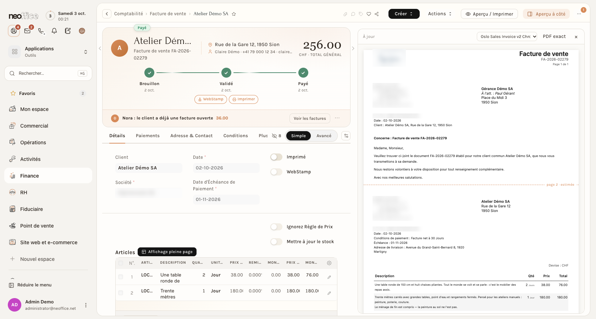
Task: Select the Avancé view mode
Action: (324, 136)
